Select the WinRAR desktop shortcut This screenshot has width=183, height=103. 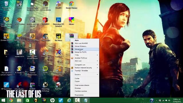pos(32,86)
